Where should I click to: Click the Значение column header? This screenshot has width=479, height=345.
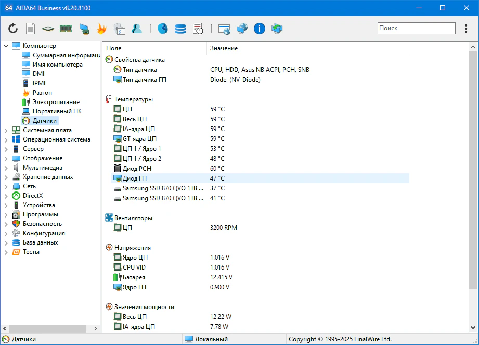224,48
